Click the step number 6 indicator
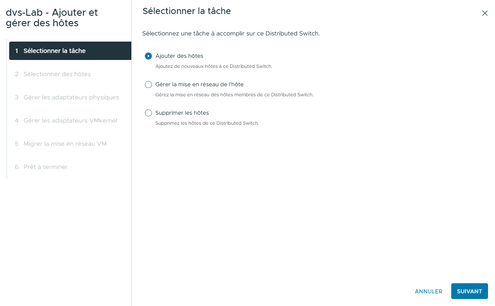The image size is (495, 306). [x=16, y=167]
